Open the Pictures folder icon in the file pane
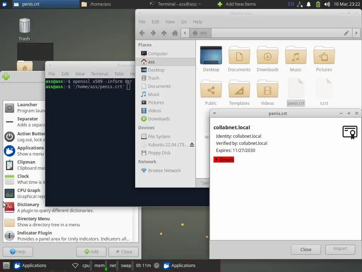 click(x=324, y=56)
